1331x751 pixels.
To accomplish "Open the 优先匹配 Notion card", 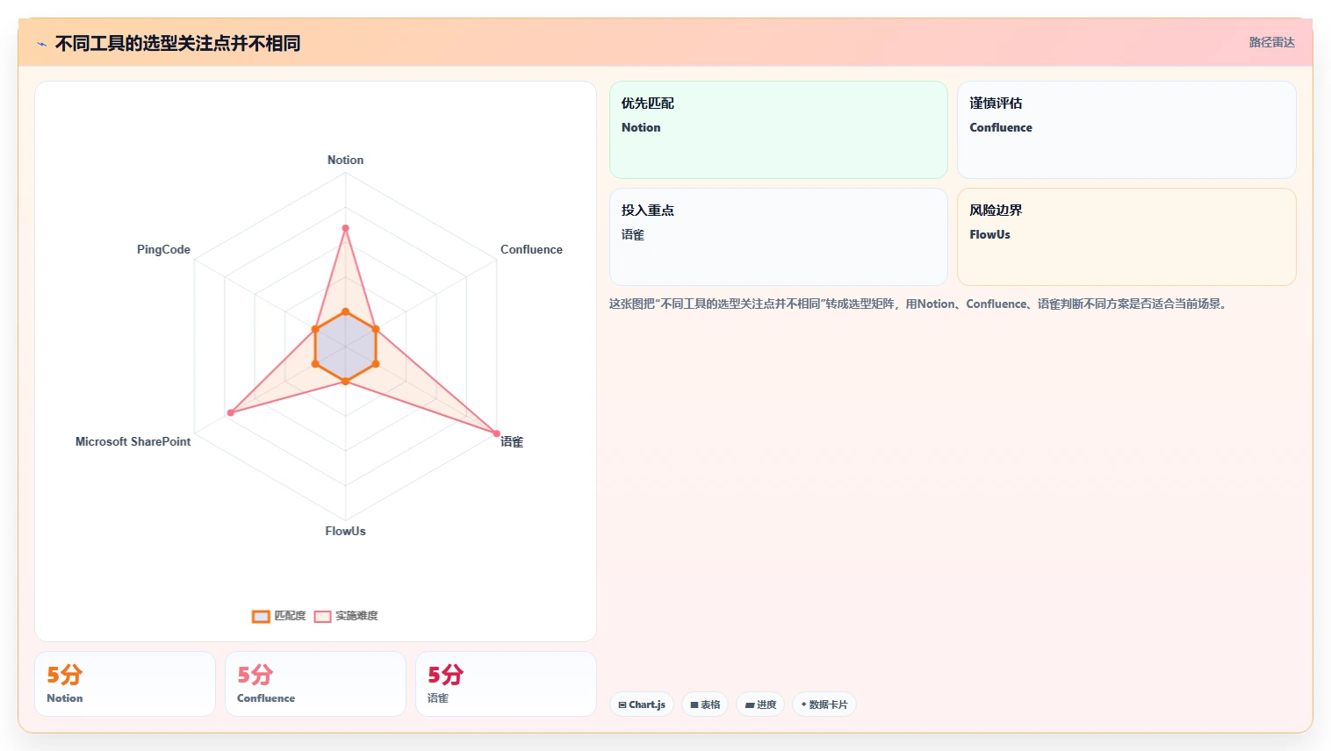I will click(779, 130).
